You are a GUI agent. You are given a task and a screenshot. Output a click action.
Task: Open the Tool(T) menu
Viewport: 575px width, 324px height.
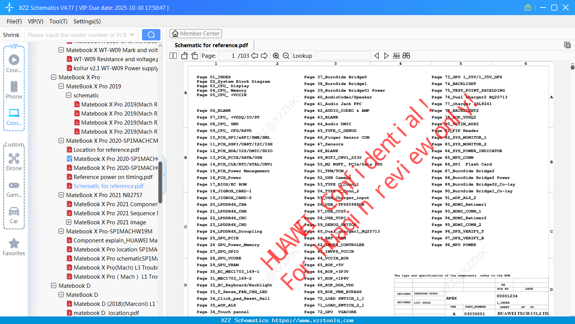[59, 22]
